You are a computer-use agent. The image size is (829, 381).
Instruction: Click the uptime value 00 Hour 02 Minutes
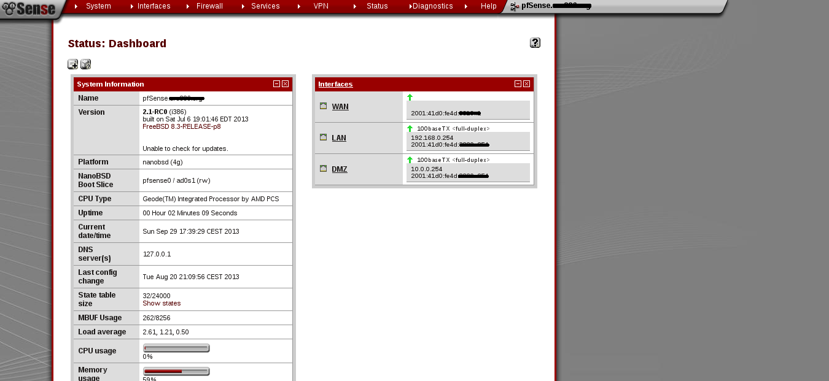tap(190, 213)
